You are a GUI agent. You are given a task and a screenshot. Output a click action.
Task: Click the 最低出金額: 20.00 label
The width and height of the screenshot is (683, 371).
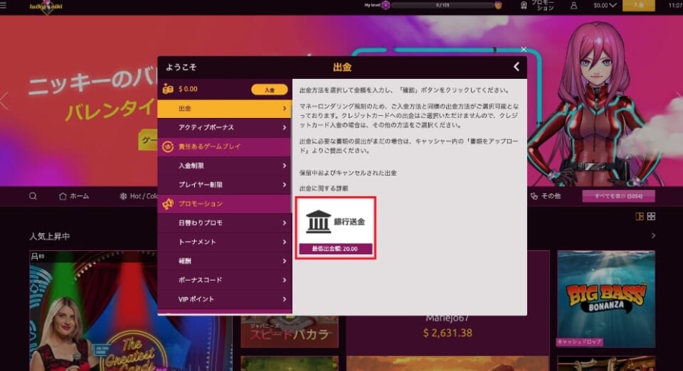pos(335,249)
